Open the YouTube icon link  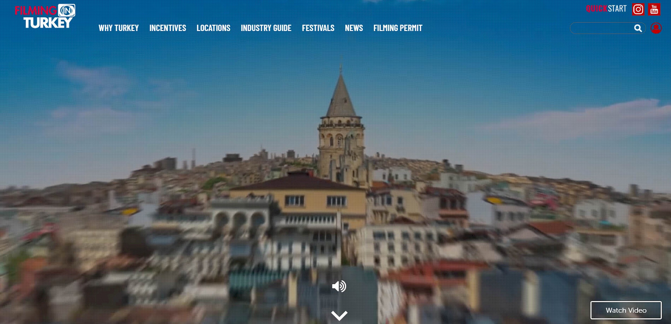(x=654, y=9)
